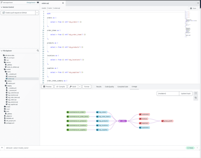Click the documentation book icon next to Change branch
This screenshot has height=158, width=201.
(x=38, y=2)
